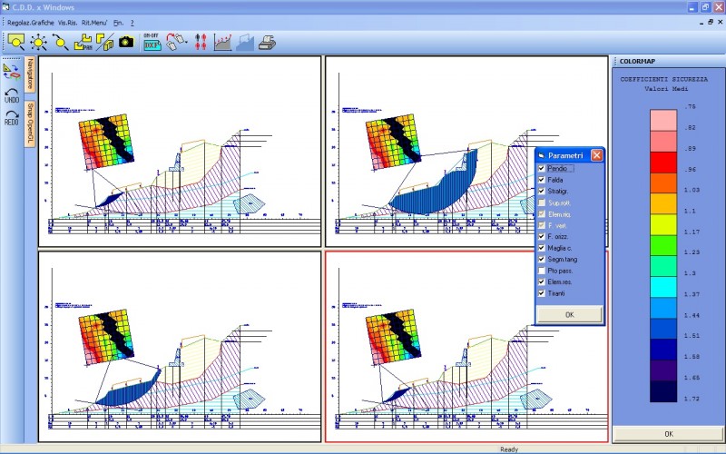Uncheck the Falda checkbox
This screenshot has height=454, width=726.
(542, 180)
